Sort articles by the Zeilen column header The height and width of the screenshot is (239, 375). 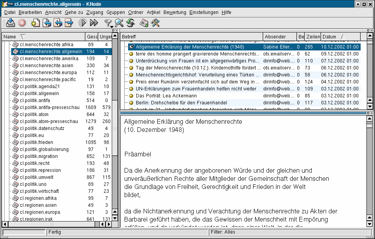pyautogui.click(x=313, y=36)
